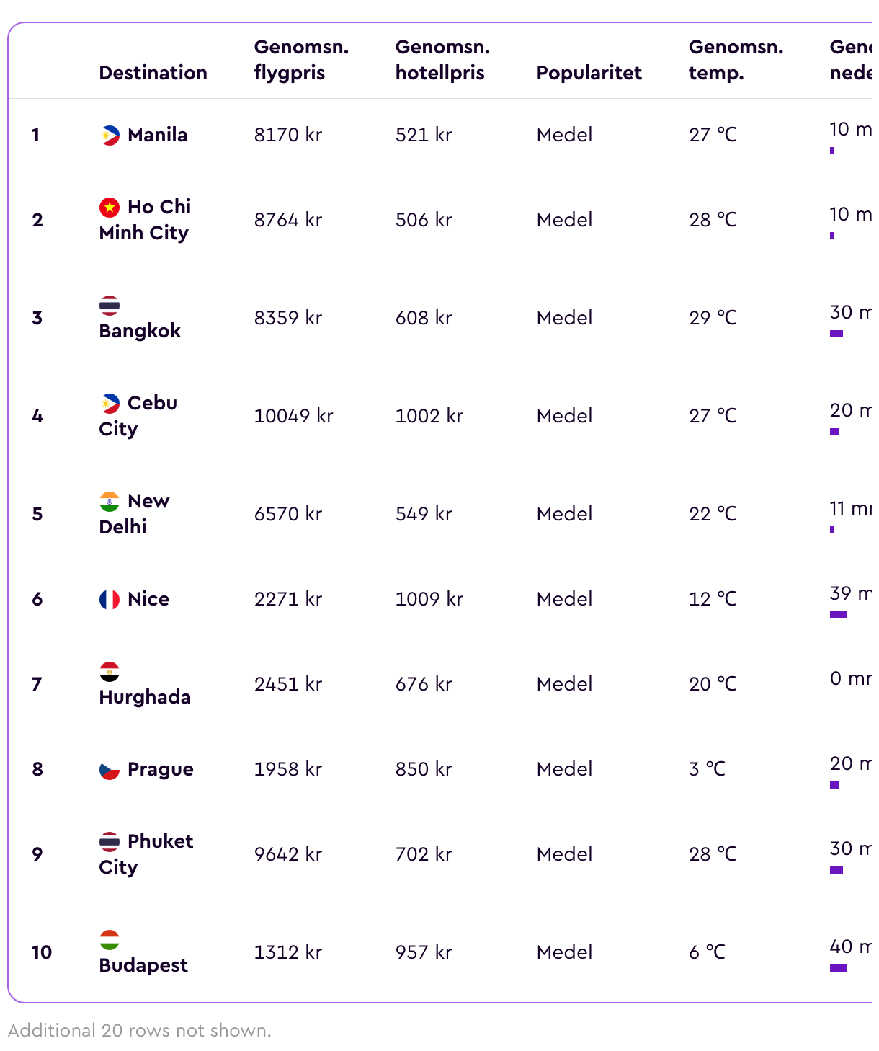Click the Nice rainfall purple bar
The image size is (879, 1051).
(839, 615)
